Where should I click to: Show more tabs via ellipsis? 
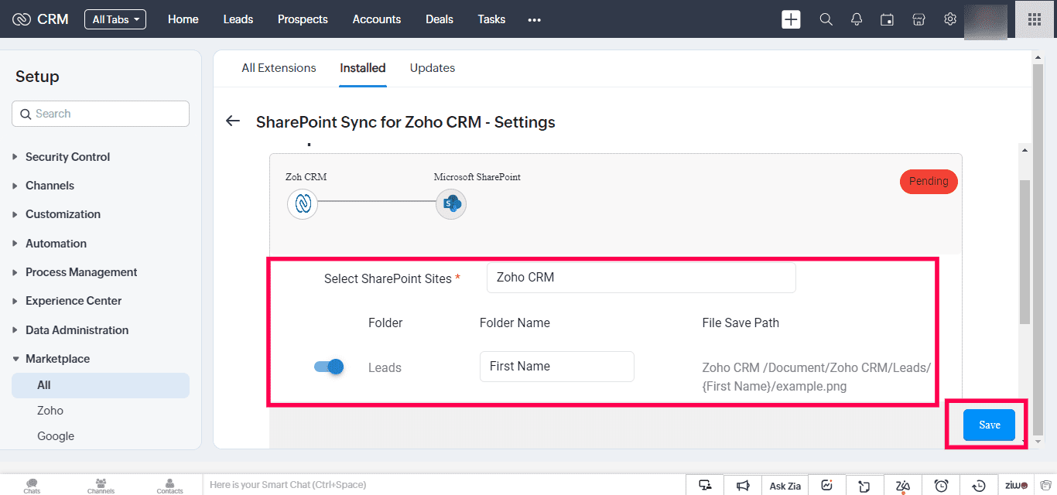coord(534,19)
